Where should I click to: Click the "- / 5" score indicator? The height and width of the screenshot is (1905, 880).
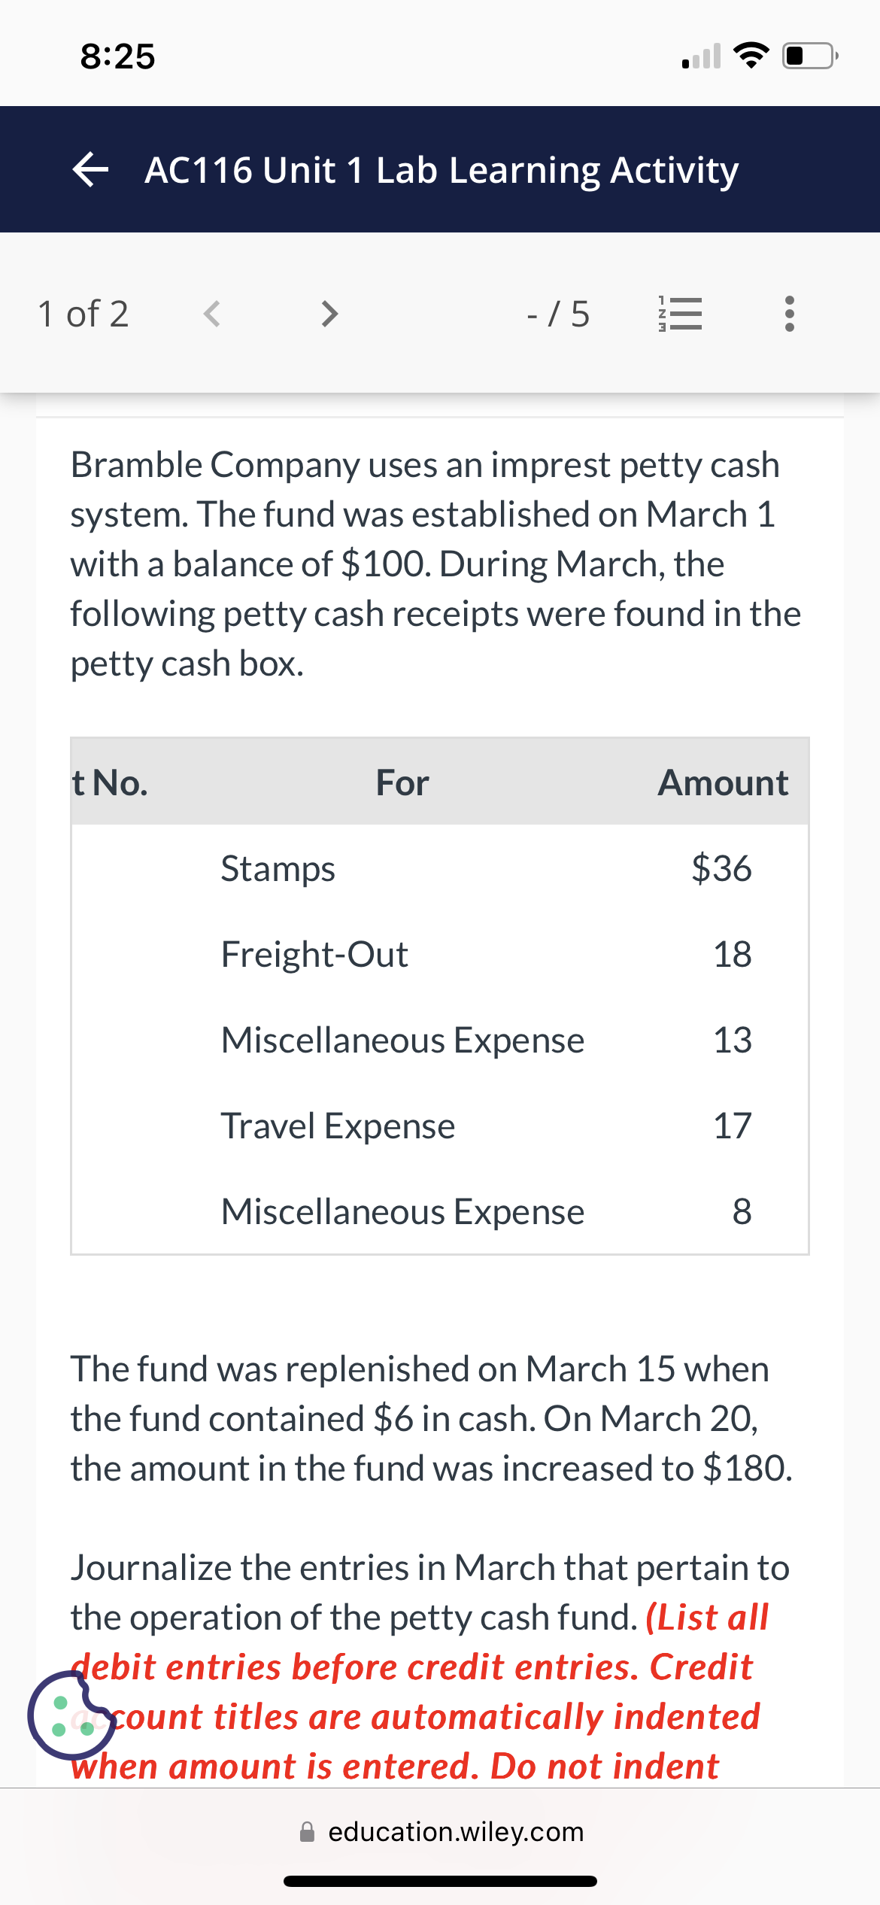558,314
